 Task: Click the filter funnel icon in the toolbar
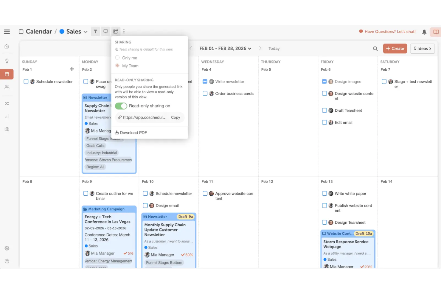coord(95,31)
